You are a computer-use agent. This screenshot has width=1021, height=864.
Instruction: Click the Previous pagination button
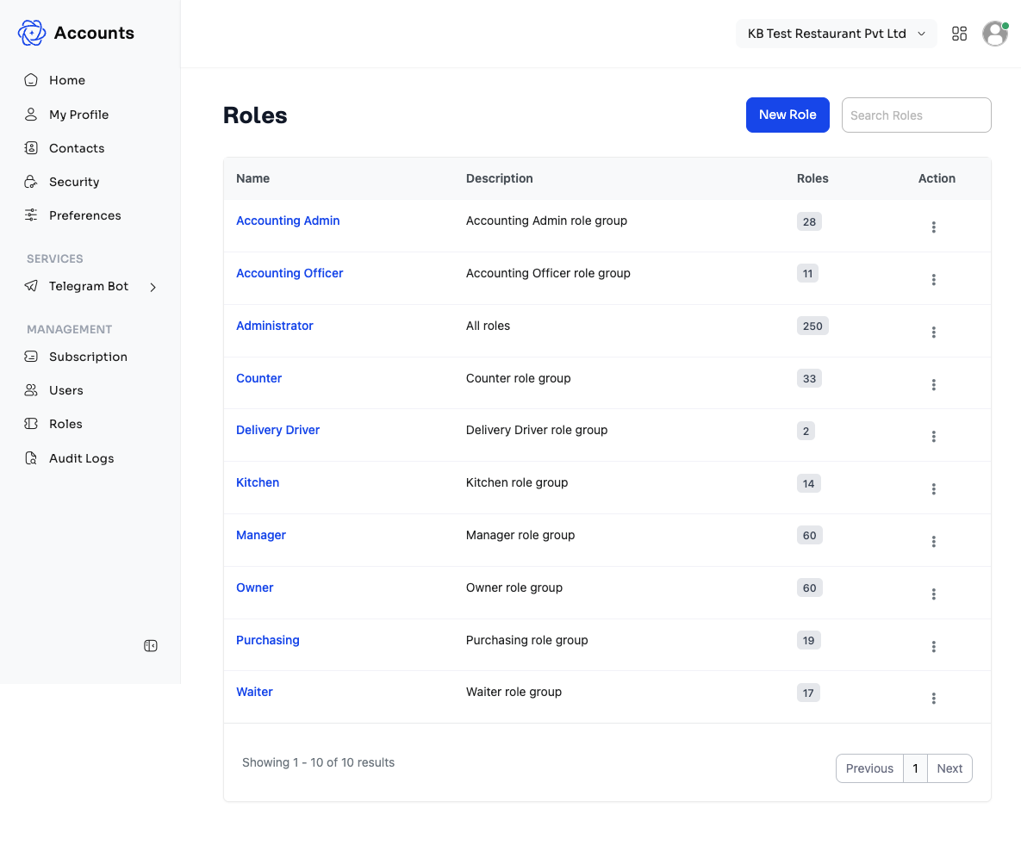(869, 768)
